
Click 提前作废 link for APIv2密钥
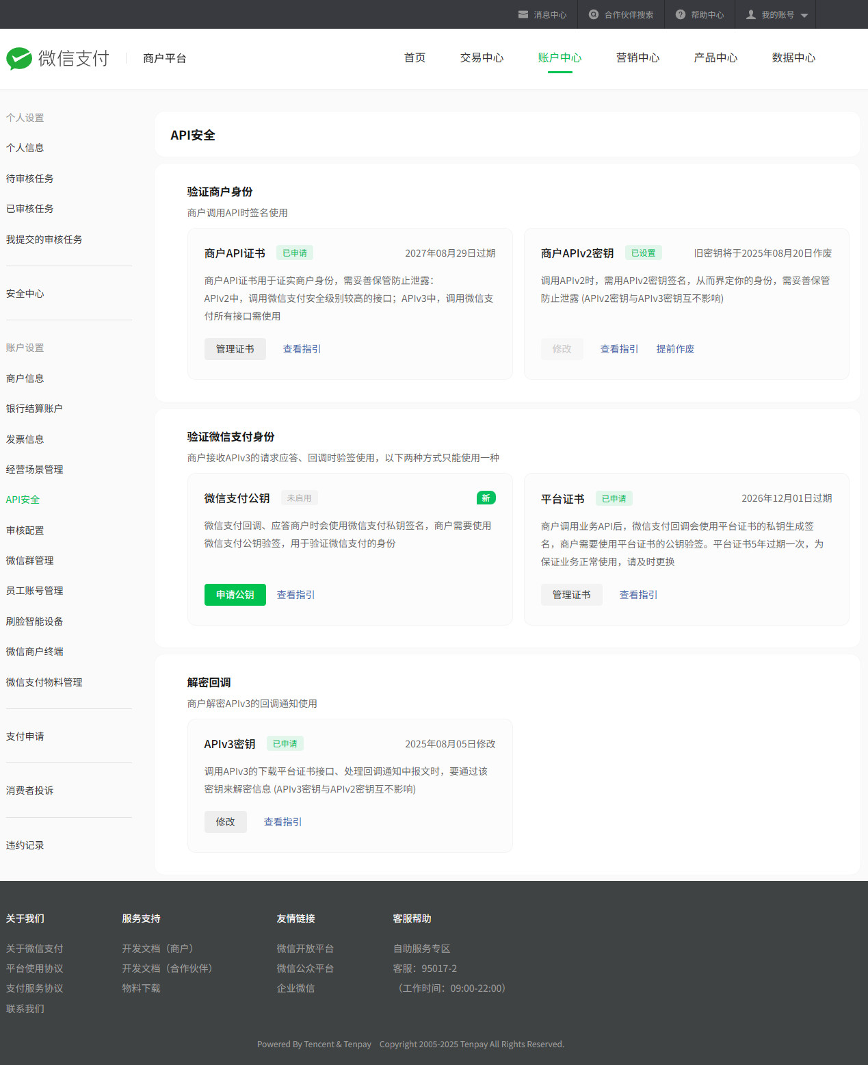(676, 349)
